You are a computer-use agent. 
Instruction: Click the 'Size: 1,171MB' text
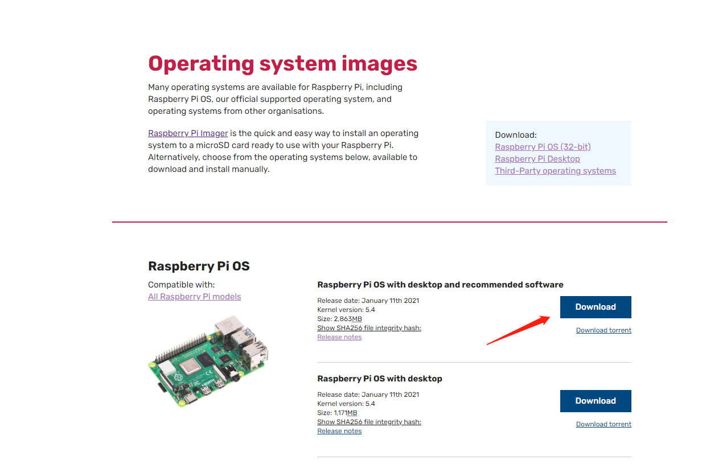point(337,413)
